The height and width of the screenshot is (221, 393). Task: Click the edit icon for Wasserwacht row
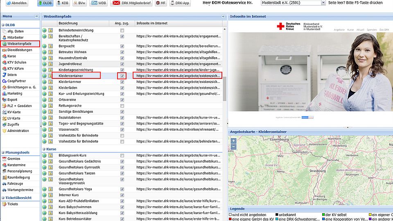pos(50,129)
